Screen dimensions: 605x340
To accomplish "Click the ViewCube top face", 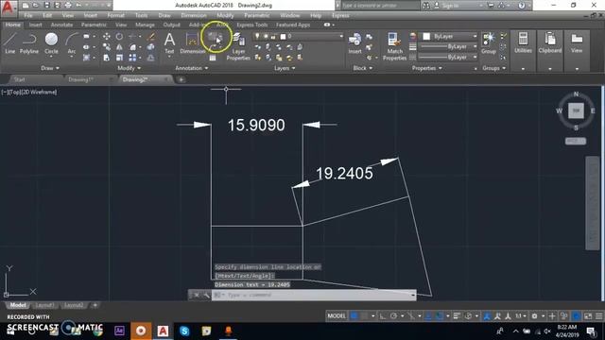I will [x=576, y=110].
